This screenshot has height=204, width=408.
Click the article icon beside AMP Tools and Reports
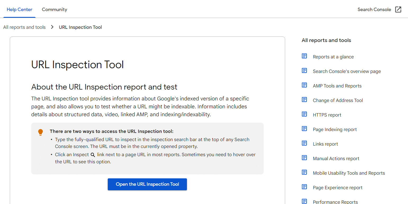click(304, 85)
